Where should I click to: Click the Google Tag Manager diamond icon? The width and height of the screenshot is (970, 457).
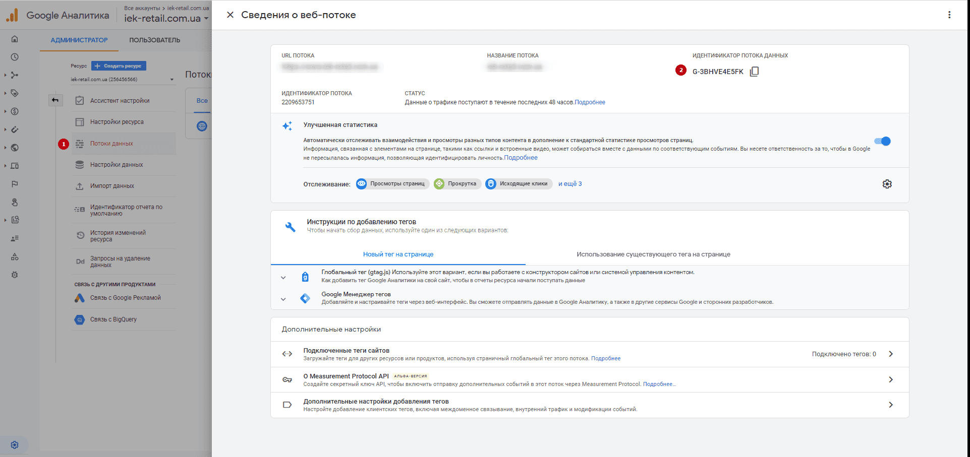305,298
